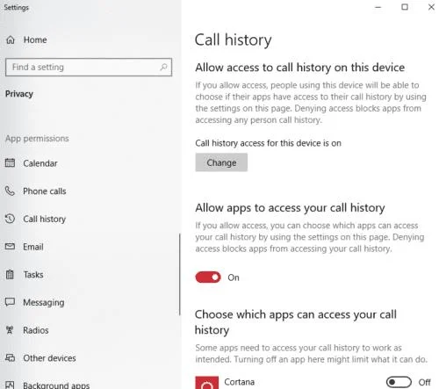Click the Home house icon
The width and height of the screenshot is (439, 389).
(x=11, y=40)
